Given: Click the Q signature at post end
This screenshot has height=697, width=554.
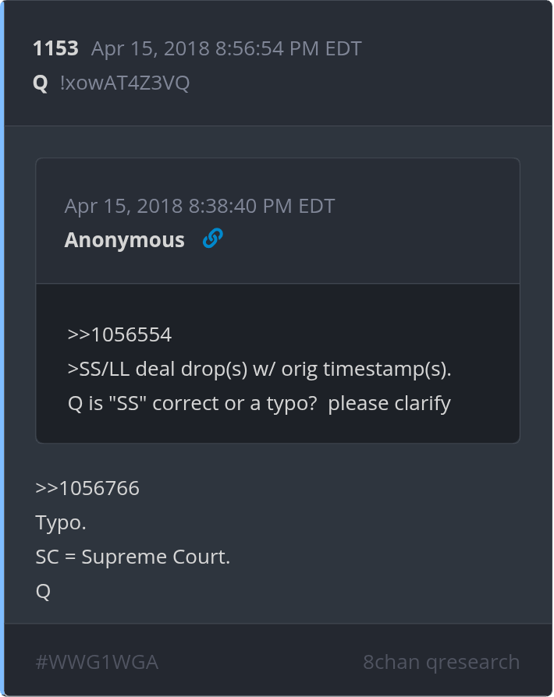Looking at the screenshot, I should tap(43, 591).
